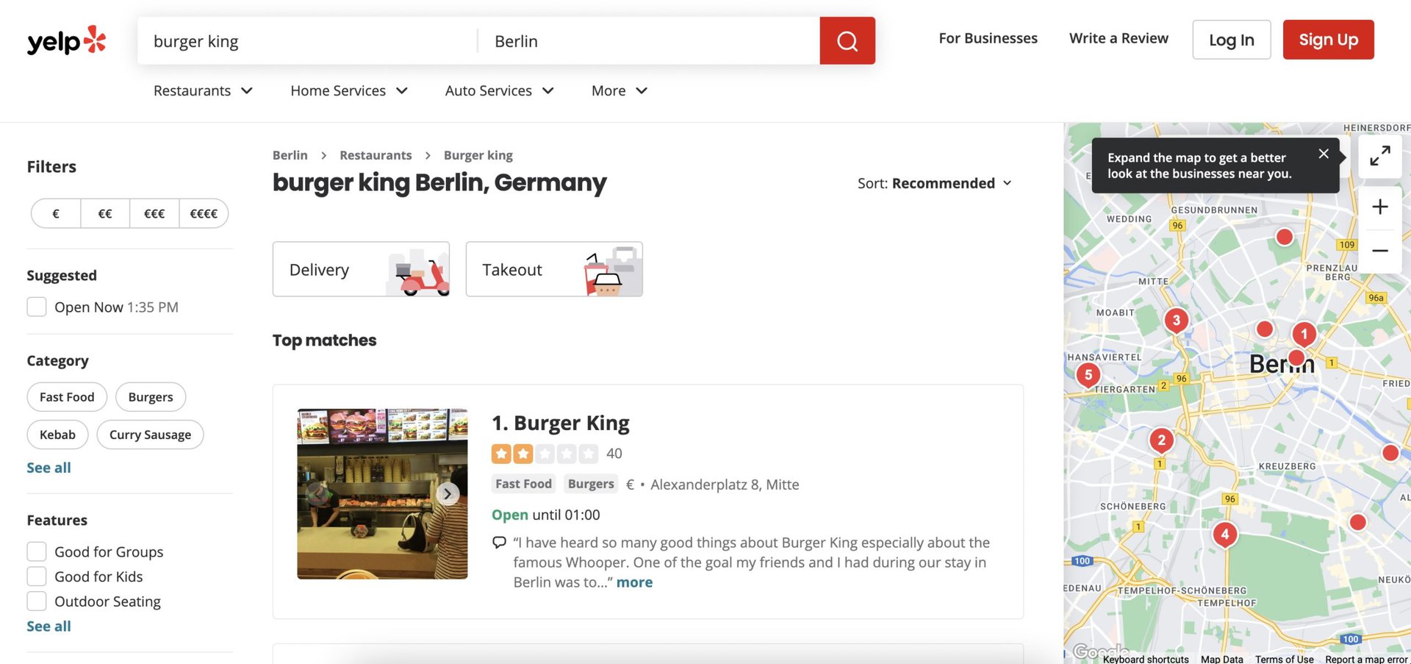Read more of the Burger King review
Screen dimensions: 1411x664
click(634, 582)
